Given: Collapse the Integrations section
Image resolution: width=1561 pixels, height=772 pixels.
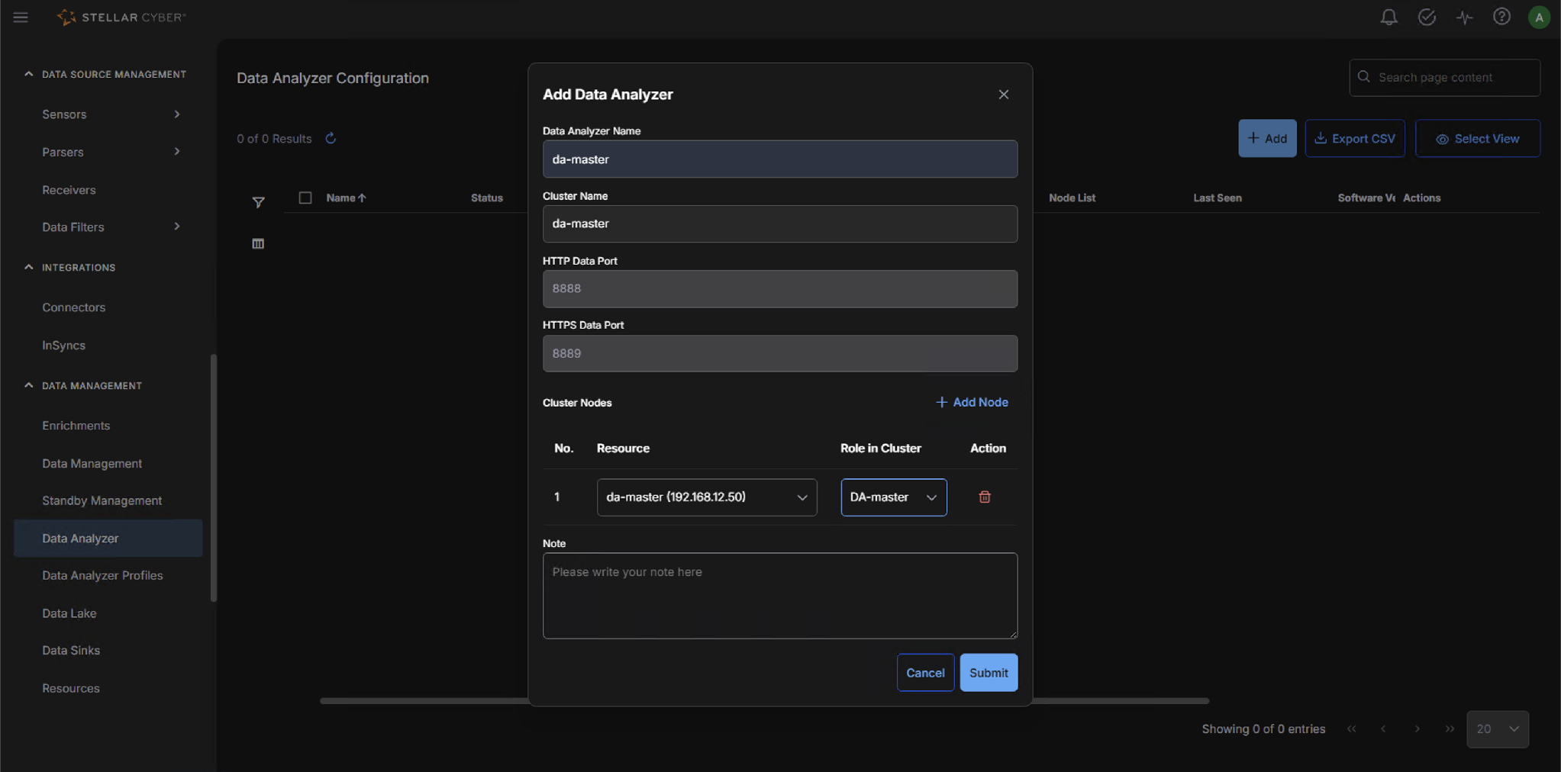Looking at the screenshot, I should (29, 267).
